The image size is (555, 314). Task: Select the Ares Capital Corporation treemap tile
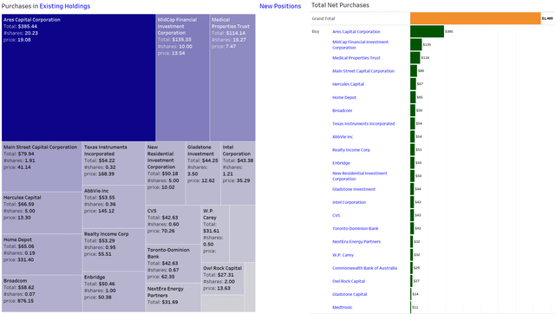[79, 77]
